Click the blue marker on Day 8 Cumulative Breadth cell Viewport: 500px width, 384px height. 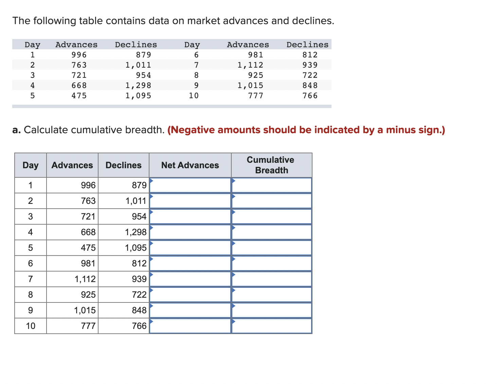pyautogui.click(x=233, y=290)
